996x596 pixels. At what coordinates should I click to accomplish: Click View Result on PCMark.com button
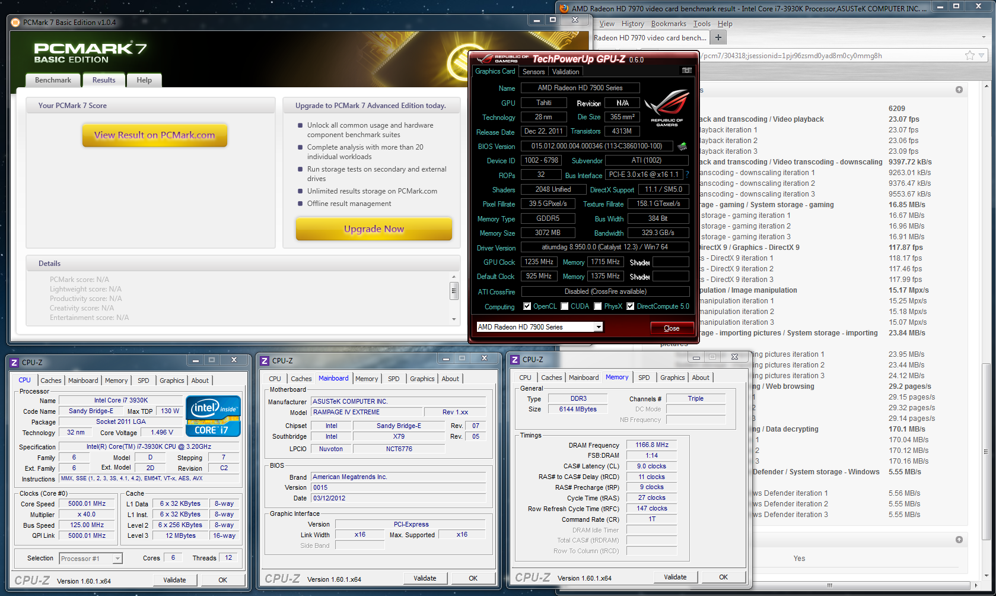[x=155, y=135]
